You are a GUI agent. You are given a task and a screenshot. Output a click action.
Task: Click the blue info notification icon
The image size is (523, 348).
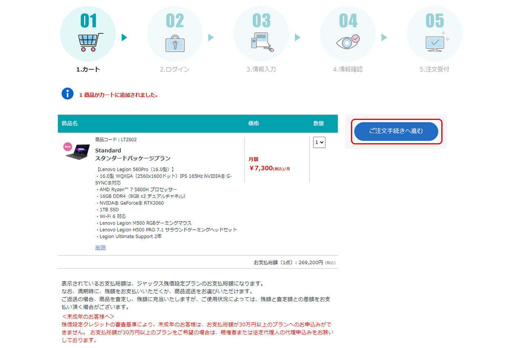click(x=67, y=94)
